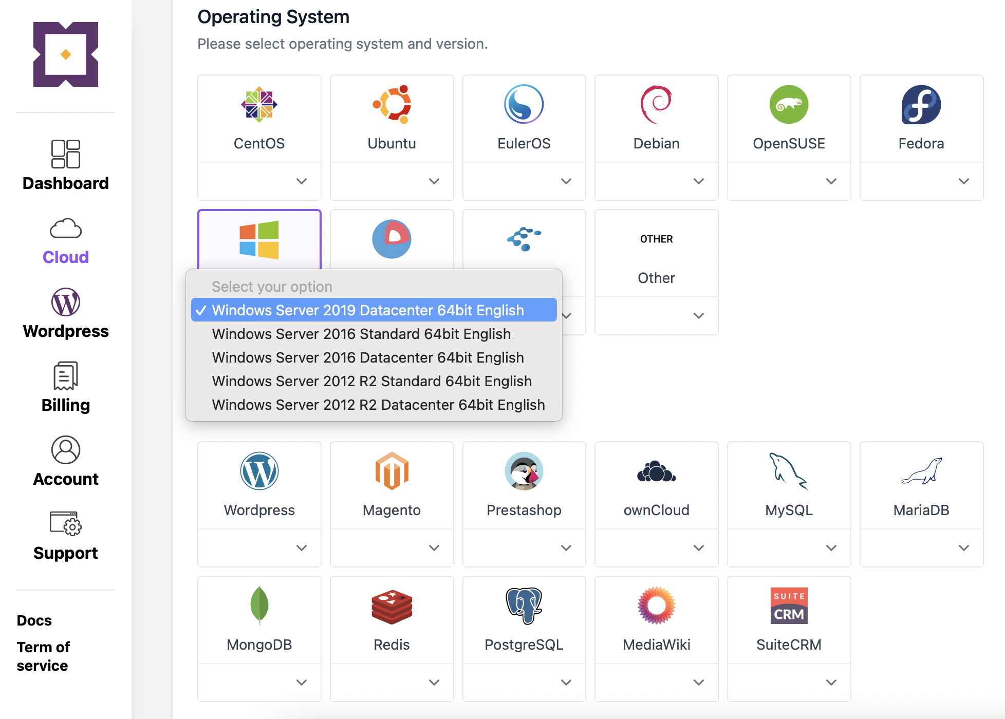Expand the Debian version dropdown
The image size is (1005, 719).
point(657,181)
